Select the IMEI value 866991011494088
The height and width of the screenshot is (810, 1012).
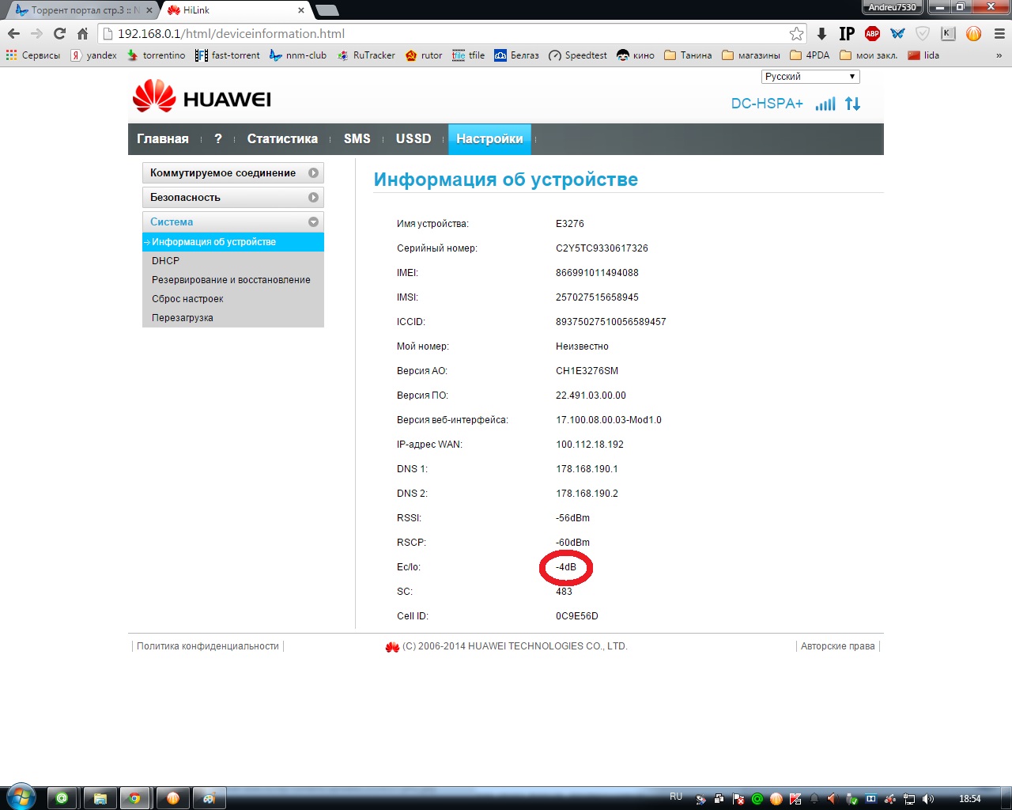pos(597,273)
